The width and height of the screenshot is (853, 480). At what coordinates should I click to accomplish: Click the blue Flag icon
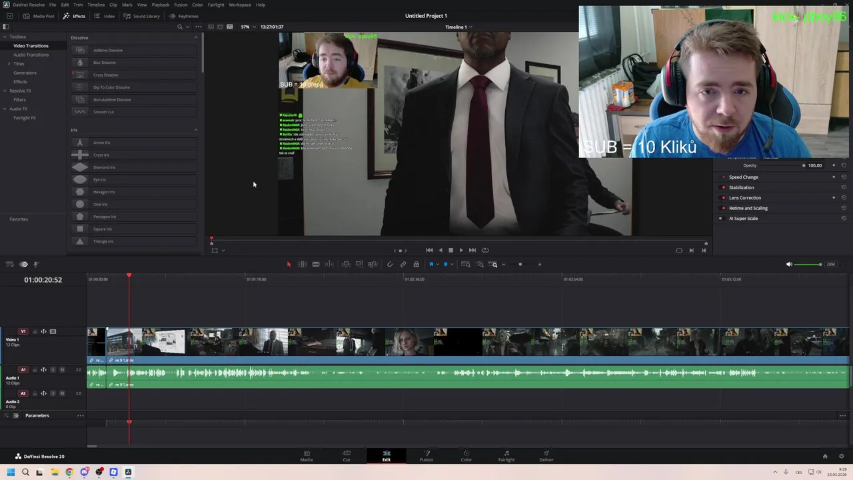(431, 264)
